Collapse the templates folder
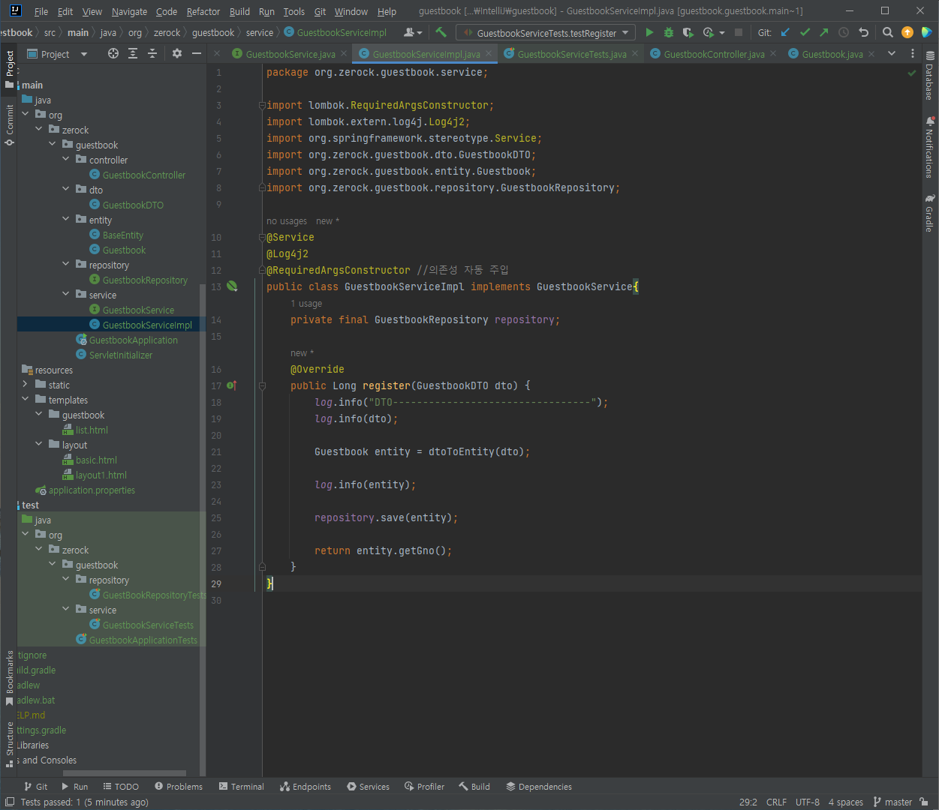 (26, 399)
